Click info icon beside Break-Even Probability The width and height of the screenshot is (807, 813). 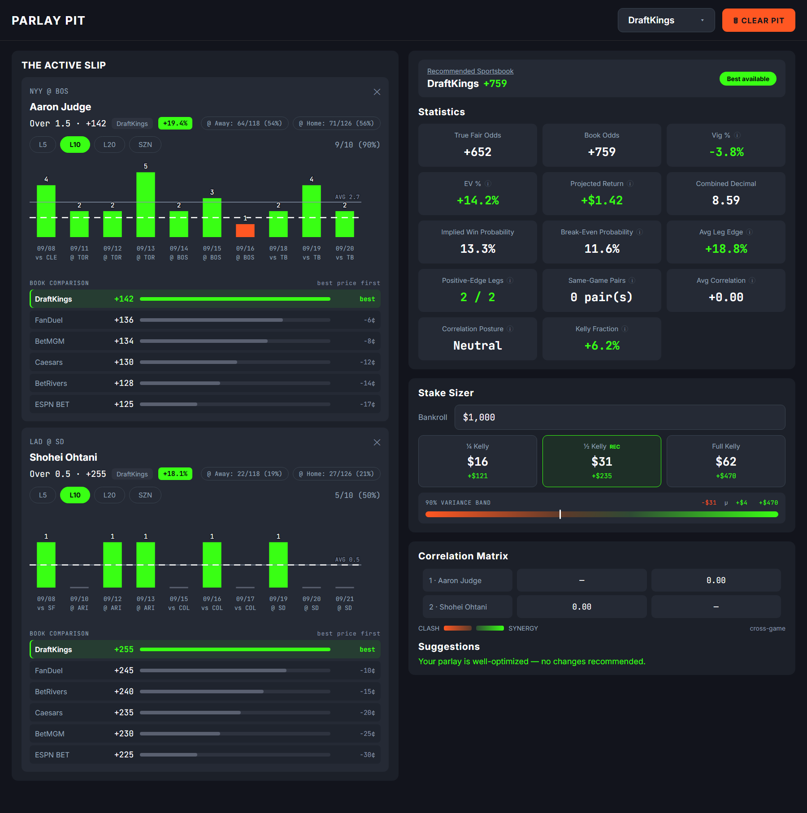click(x=640, y=232)
